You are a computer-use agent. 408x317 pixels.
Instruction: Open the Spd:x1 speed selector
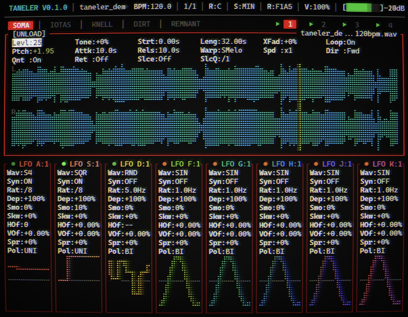pos(278,50)
